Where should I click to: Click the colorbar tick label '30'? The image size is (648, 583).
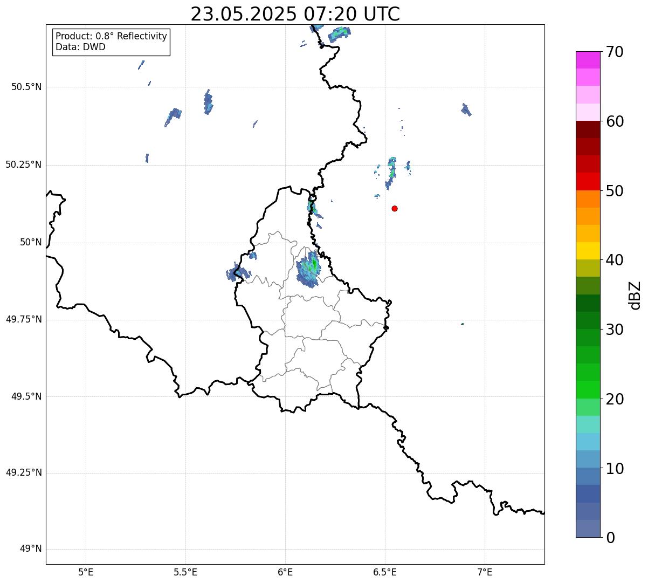(x=615, y=330)
